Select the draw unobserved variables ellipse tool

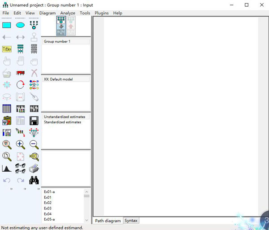pyautogui.click(x=20, y=25)
